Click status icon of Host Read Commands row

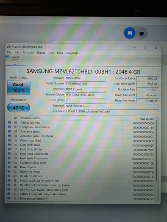point(9,153)
